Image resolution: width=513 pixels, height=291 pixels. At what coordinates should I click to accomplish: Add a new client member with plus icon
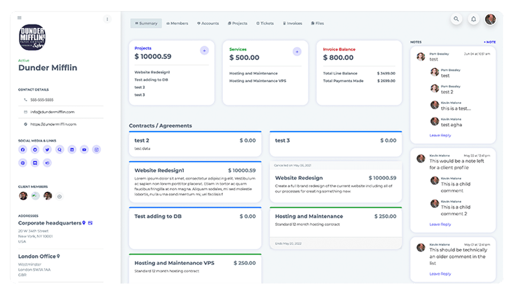(x=59, y=196)
